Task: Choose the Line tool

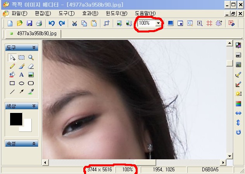Action: [12, 92]
